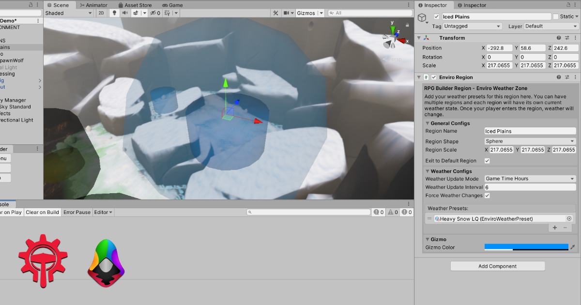Collapse the General Configs section

[428, 123]
